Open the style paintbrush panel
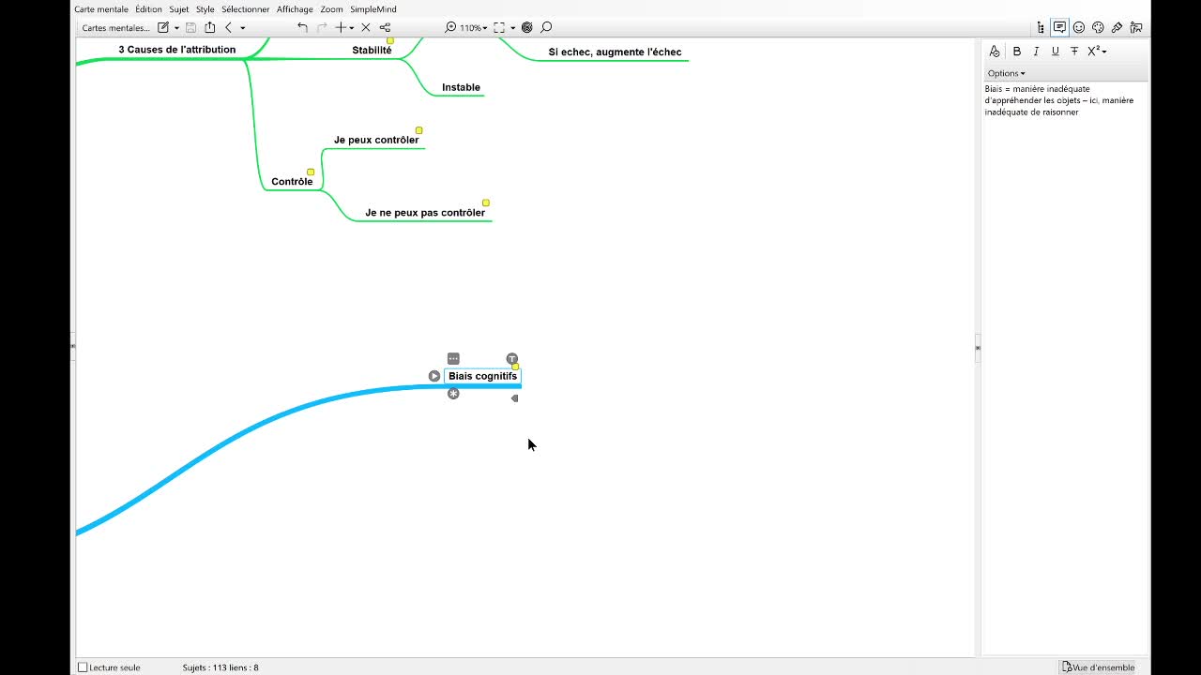Screen dimensions: 1201x675 (x=1117, y=27)
